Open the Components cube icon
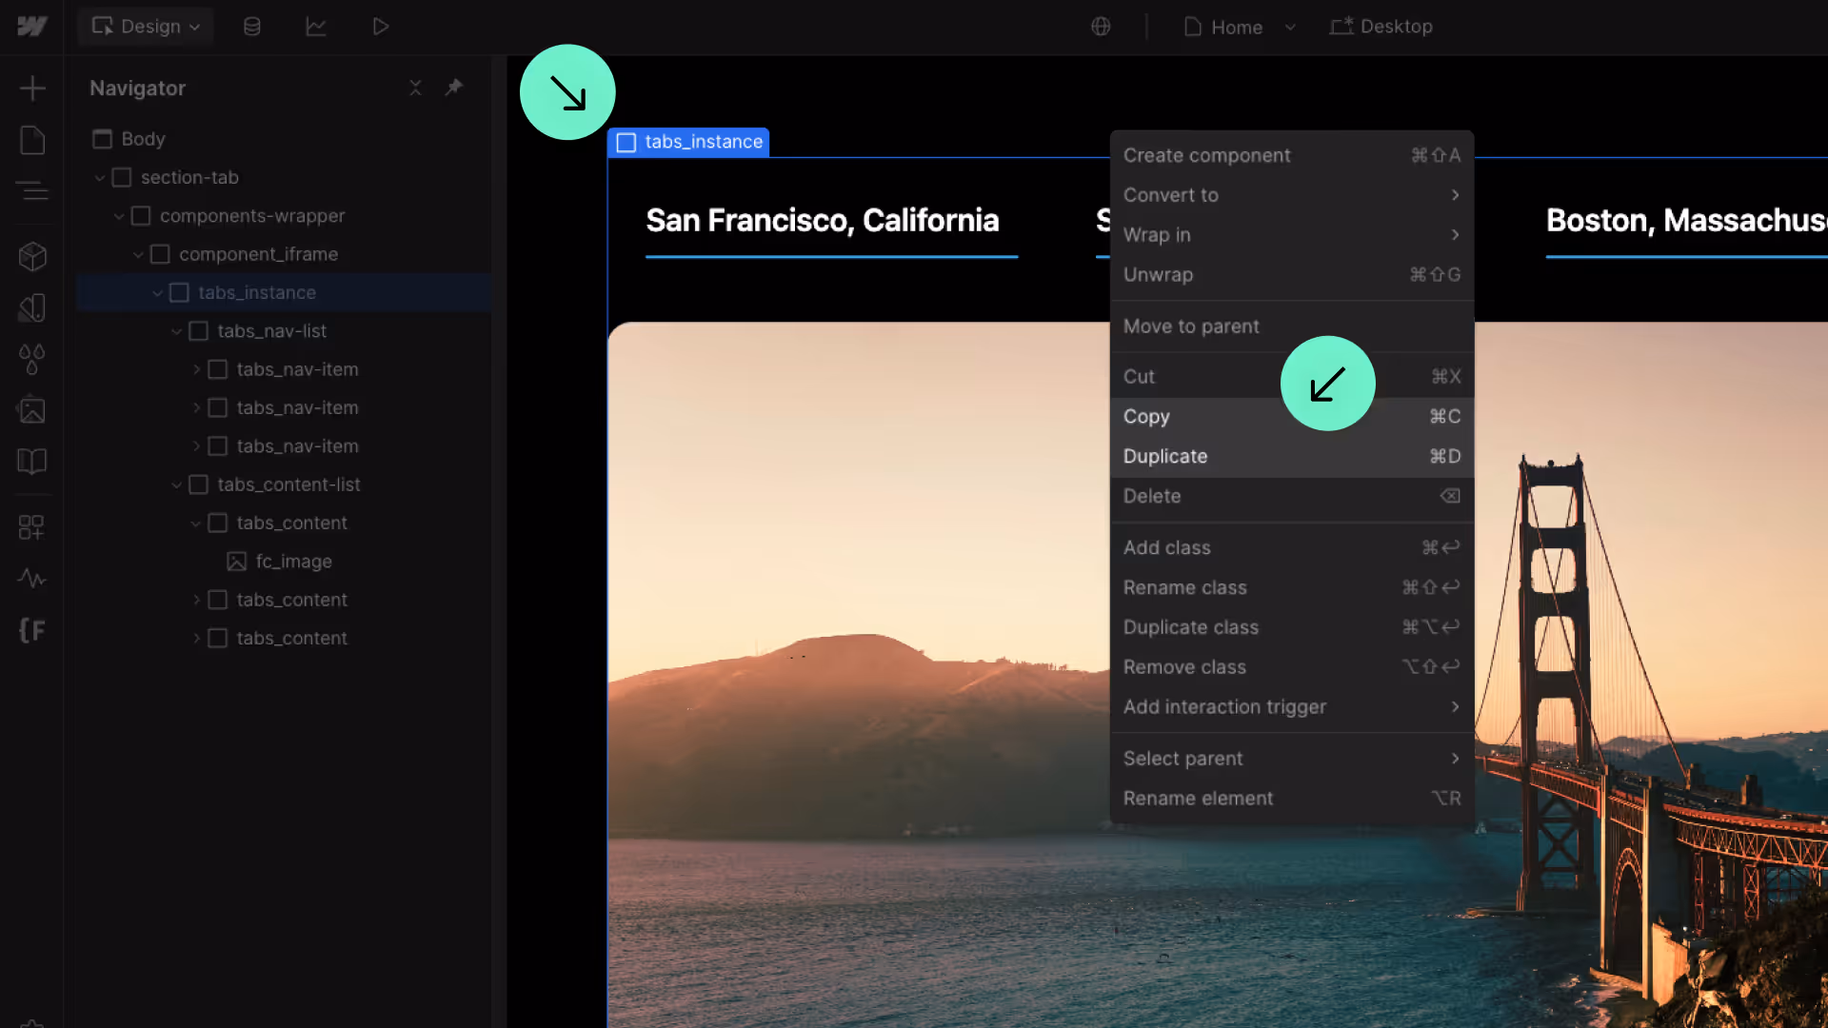Viewport: 1828px width, 1028px height. point(32,256)
